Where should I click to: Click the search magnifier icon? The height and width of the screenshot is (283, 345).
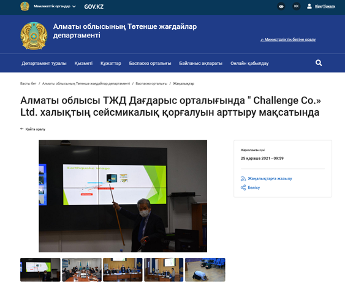click(319, 63)
